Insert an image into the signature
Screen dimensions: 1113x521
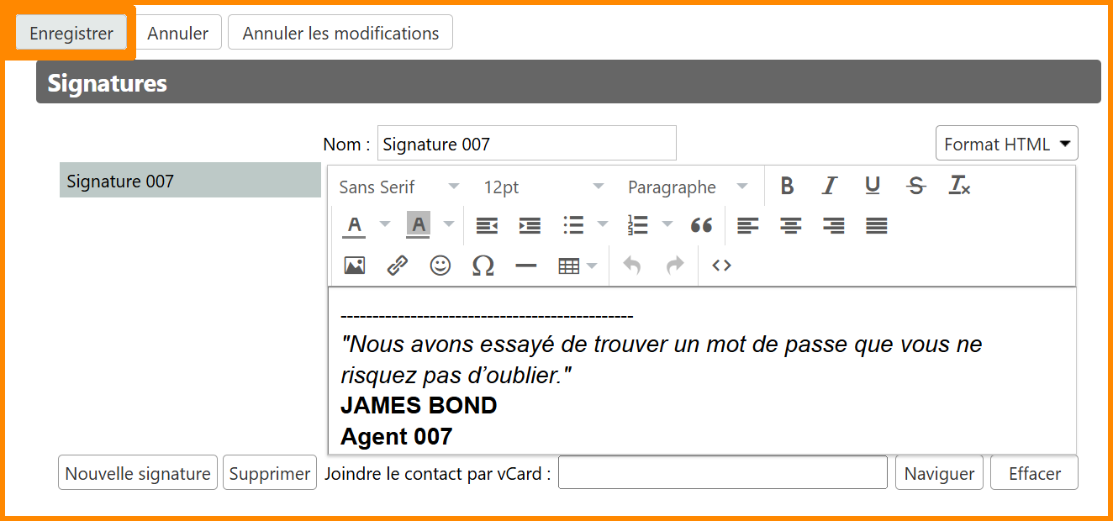click(355, 266)
